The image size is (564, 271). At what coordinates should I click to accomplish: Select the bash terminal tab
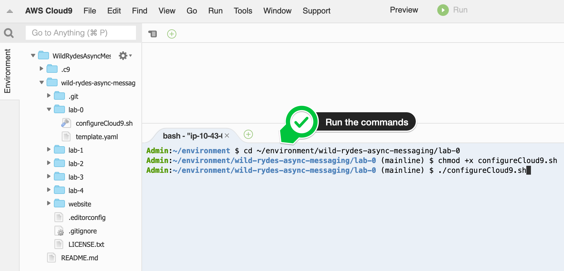(192, 136)
